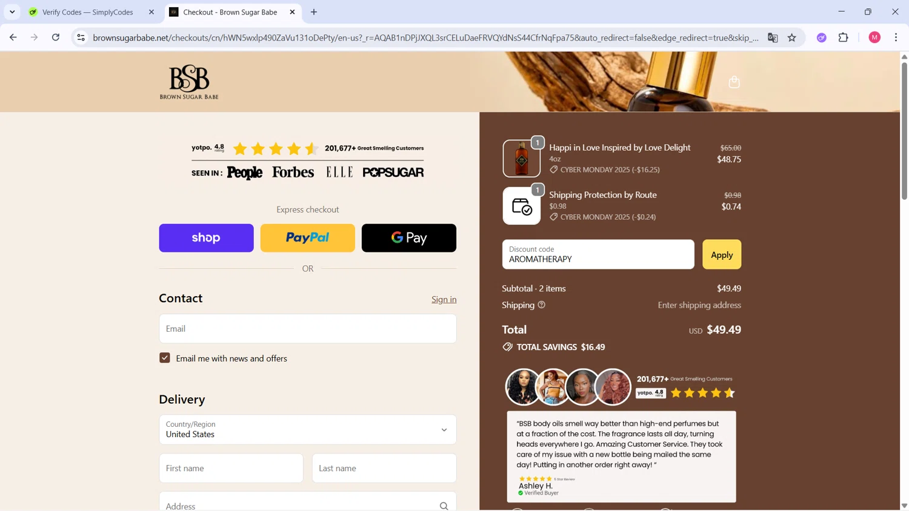
Task: Expand the Country/Region dropdown
Action: pos(308,429)
